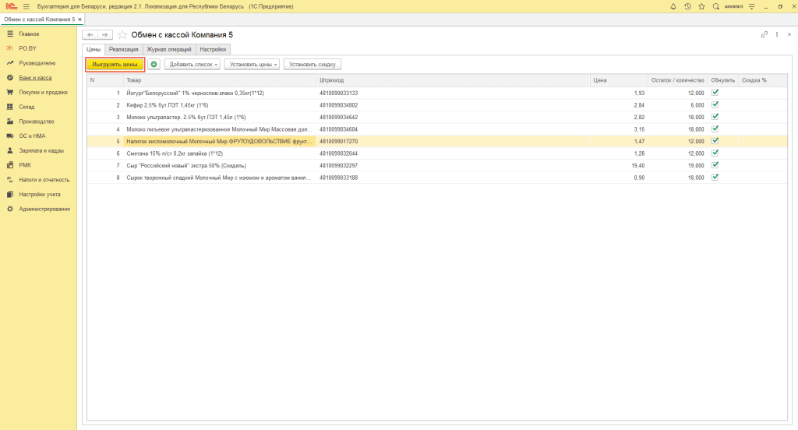798x430 pixels.
Task: Open service settings icon next to assistant
Action: pos(752,6)
